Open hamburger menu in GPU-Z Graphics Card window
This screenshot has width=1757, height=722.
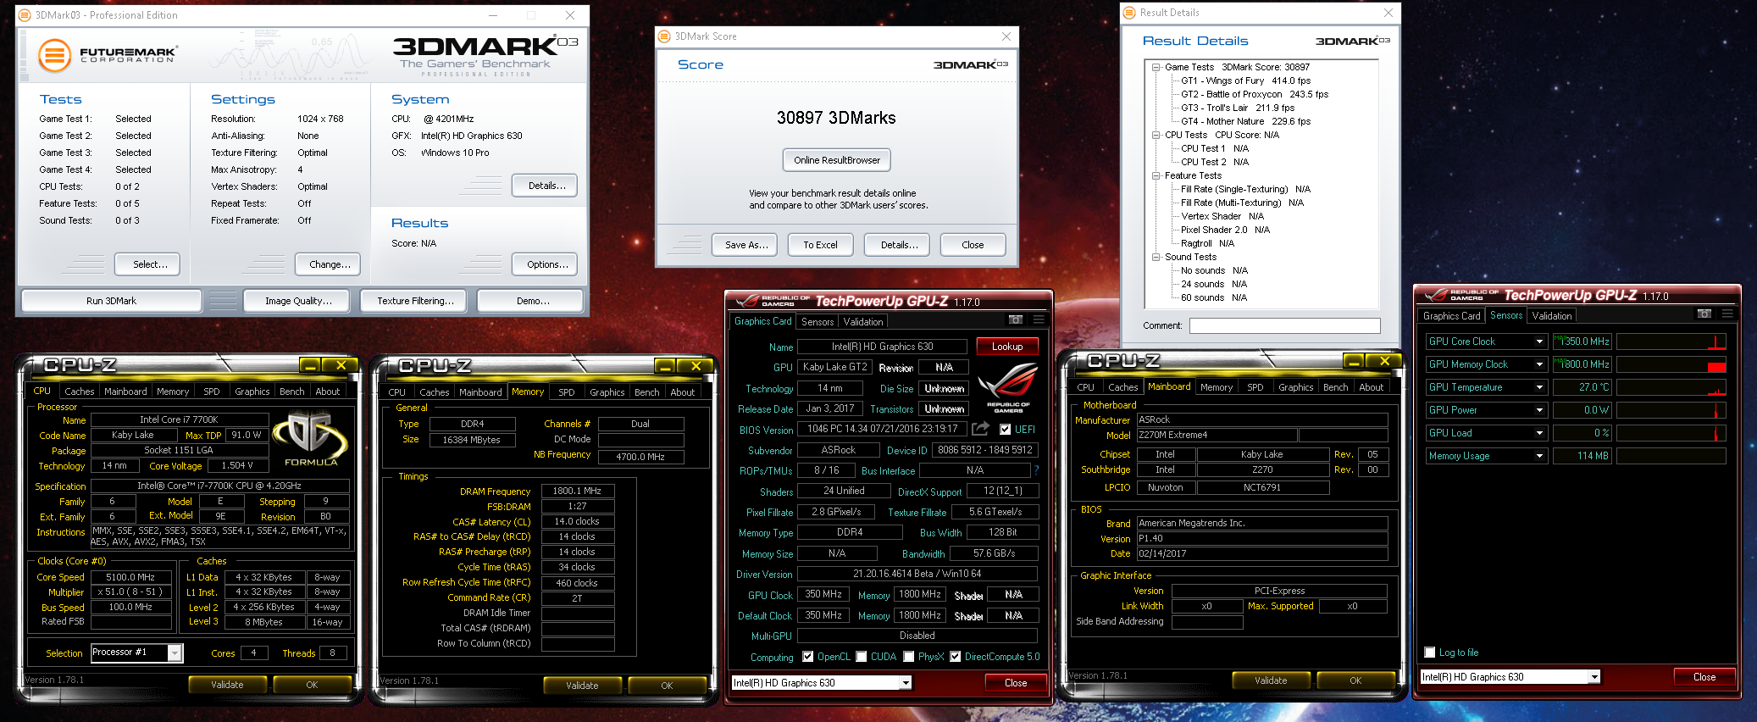pos(1039,319)
